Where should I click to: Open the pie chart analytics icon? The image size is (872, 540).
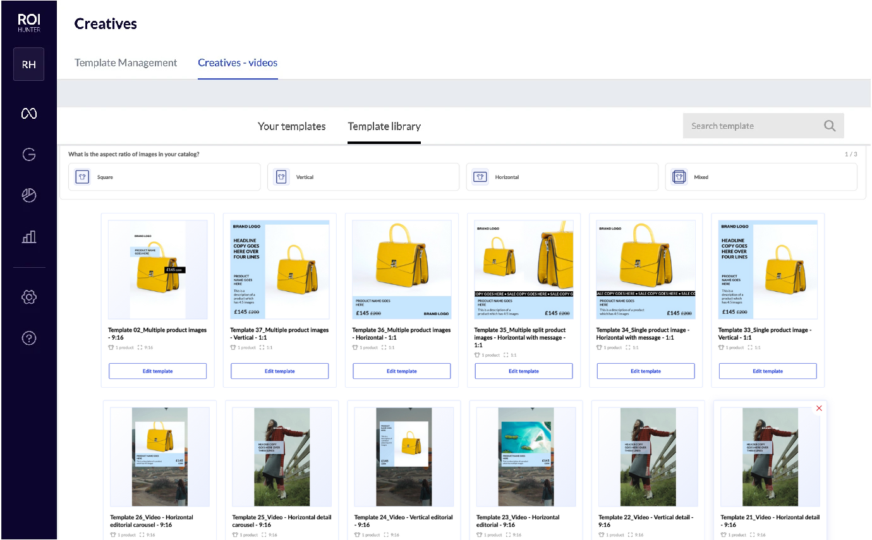coord(28,195)
